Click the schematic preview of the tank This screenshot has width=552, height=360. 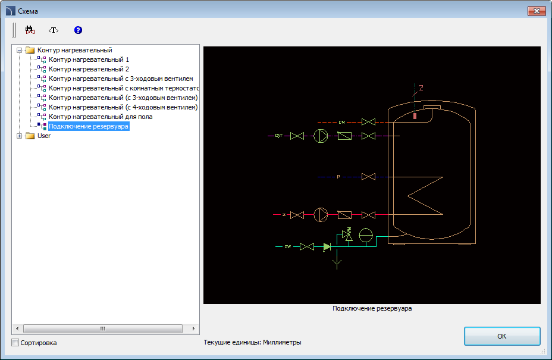(x=372, y=175)
